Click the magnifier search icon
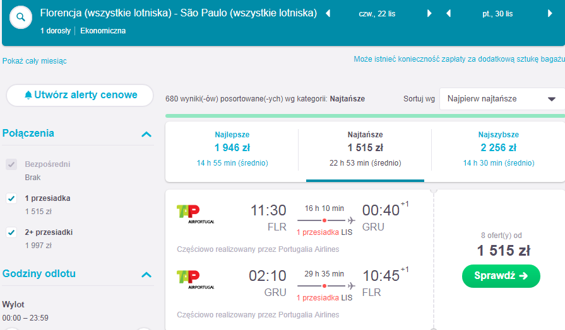565x330 pixels. [21, 17]
